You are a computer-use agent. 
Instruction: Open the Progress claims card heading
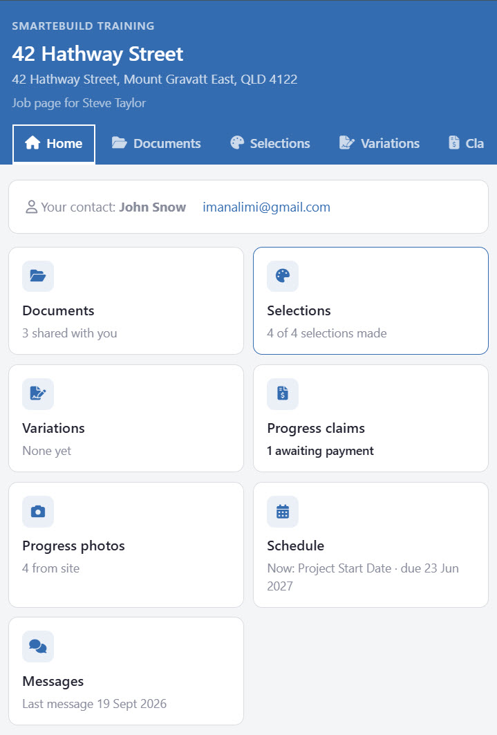coord(316,429)
